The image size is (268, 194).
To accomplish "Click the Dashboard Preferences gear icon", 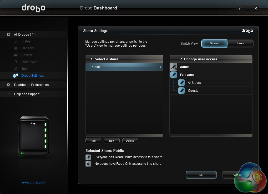I will pyautogui.click(x=8, y=85).
